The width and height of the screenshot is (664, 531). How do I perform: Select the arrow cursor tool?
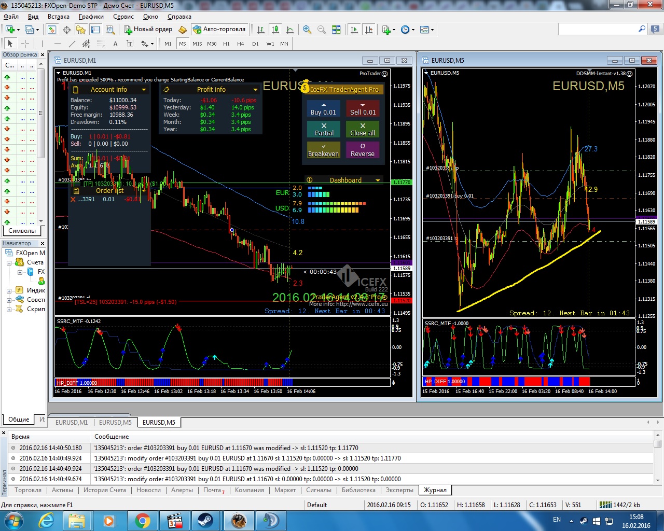point(10,44)
